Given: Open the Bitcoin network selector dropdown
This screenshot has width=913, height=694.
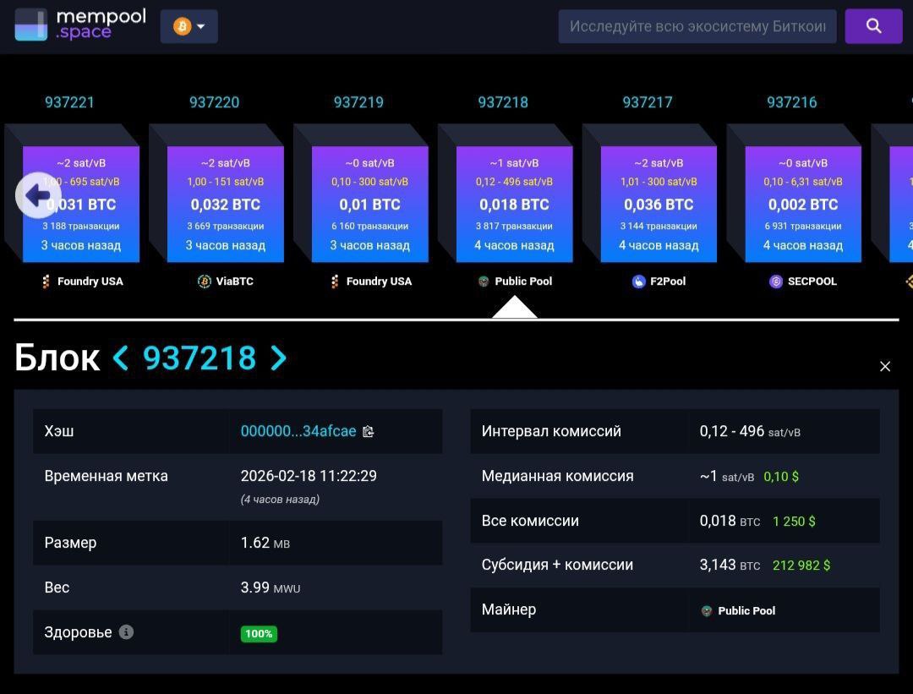Looking at the screenshot, I should 189,26.
